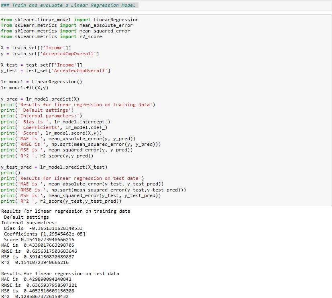Click the mean_absolute_error import line
Viewport: 332px width, 298px height.
pyautogui.click(x=67, y=25)
